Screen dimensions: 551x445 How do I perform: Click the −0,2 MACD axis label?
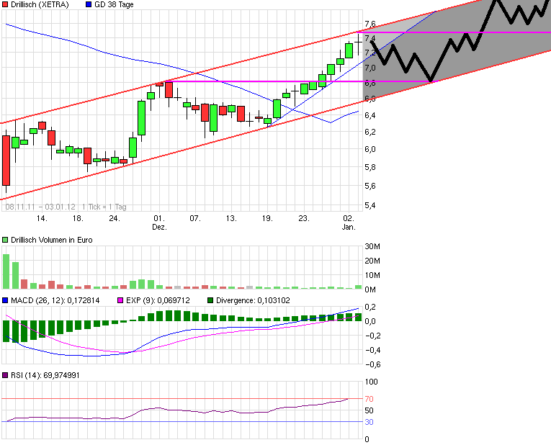click(373, 336)
